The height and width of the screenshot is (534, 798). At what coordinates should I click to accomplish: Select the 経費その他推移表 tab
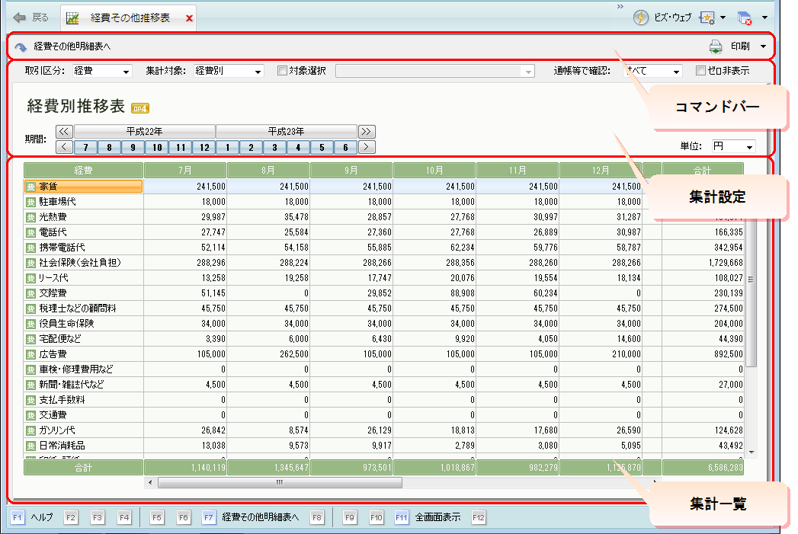[x=130, y=18]
